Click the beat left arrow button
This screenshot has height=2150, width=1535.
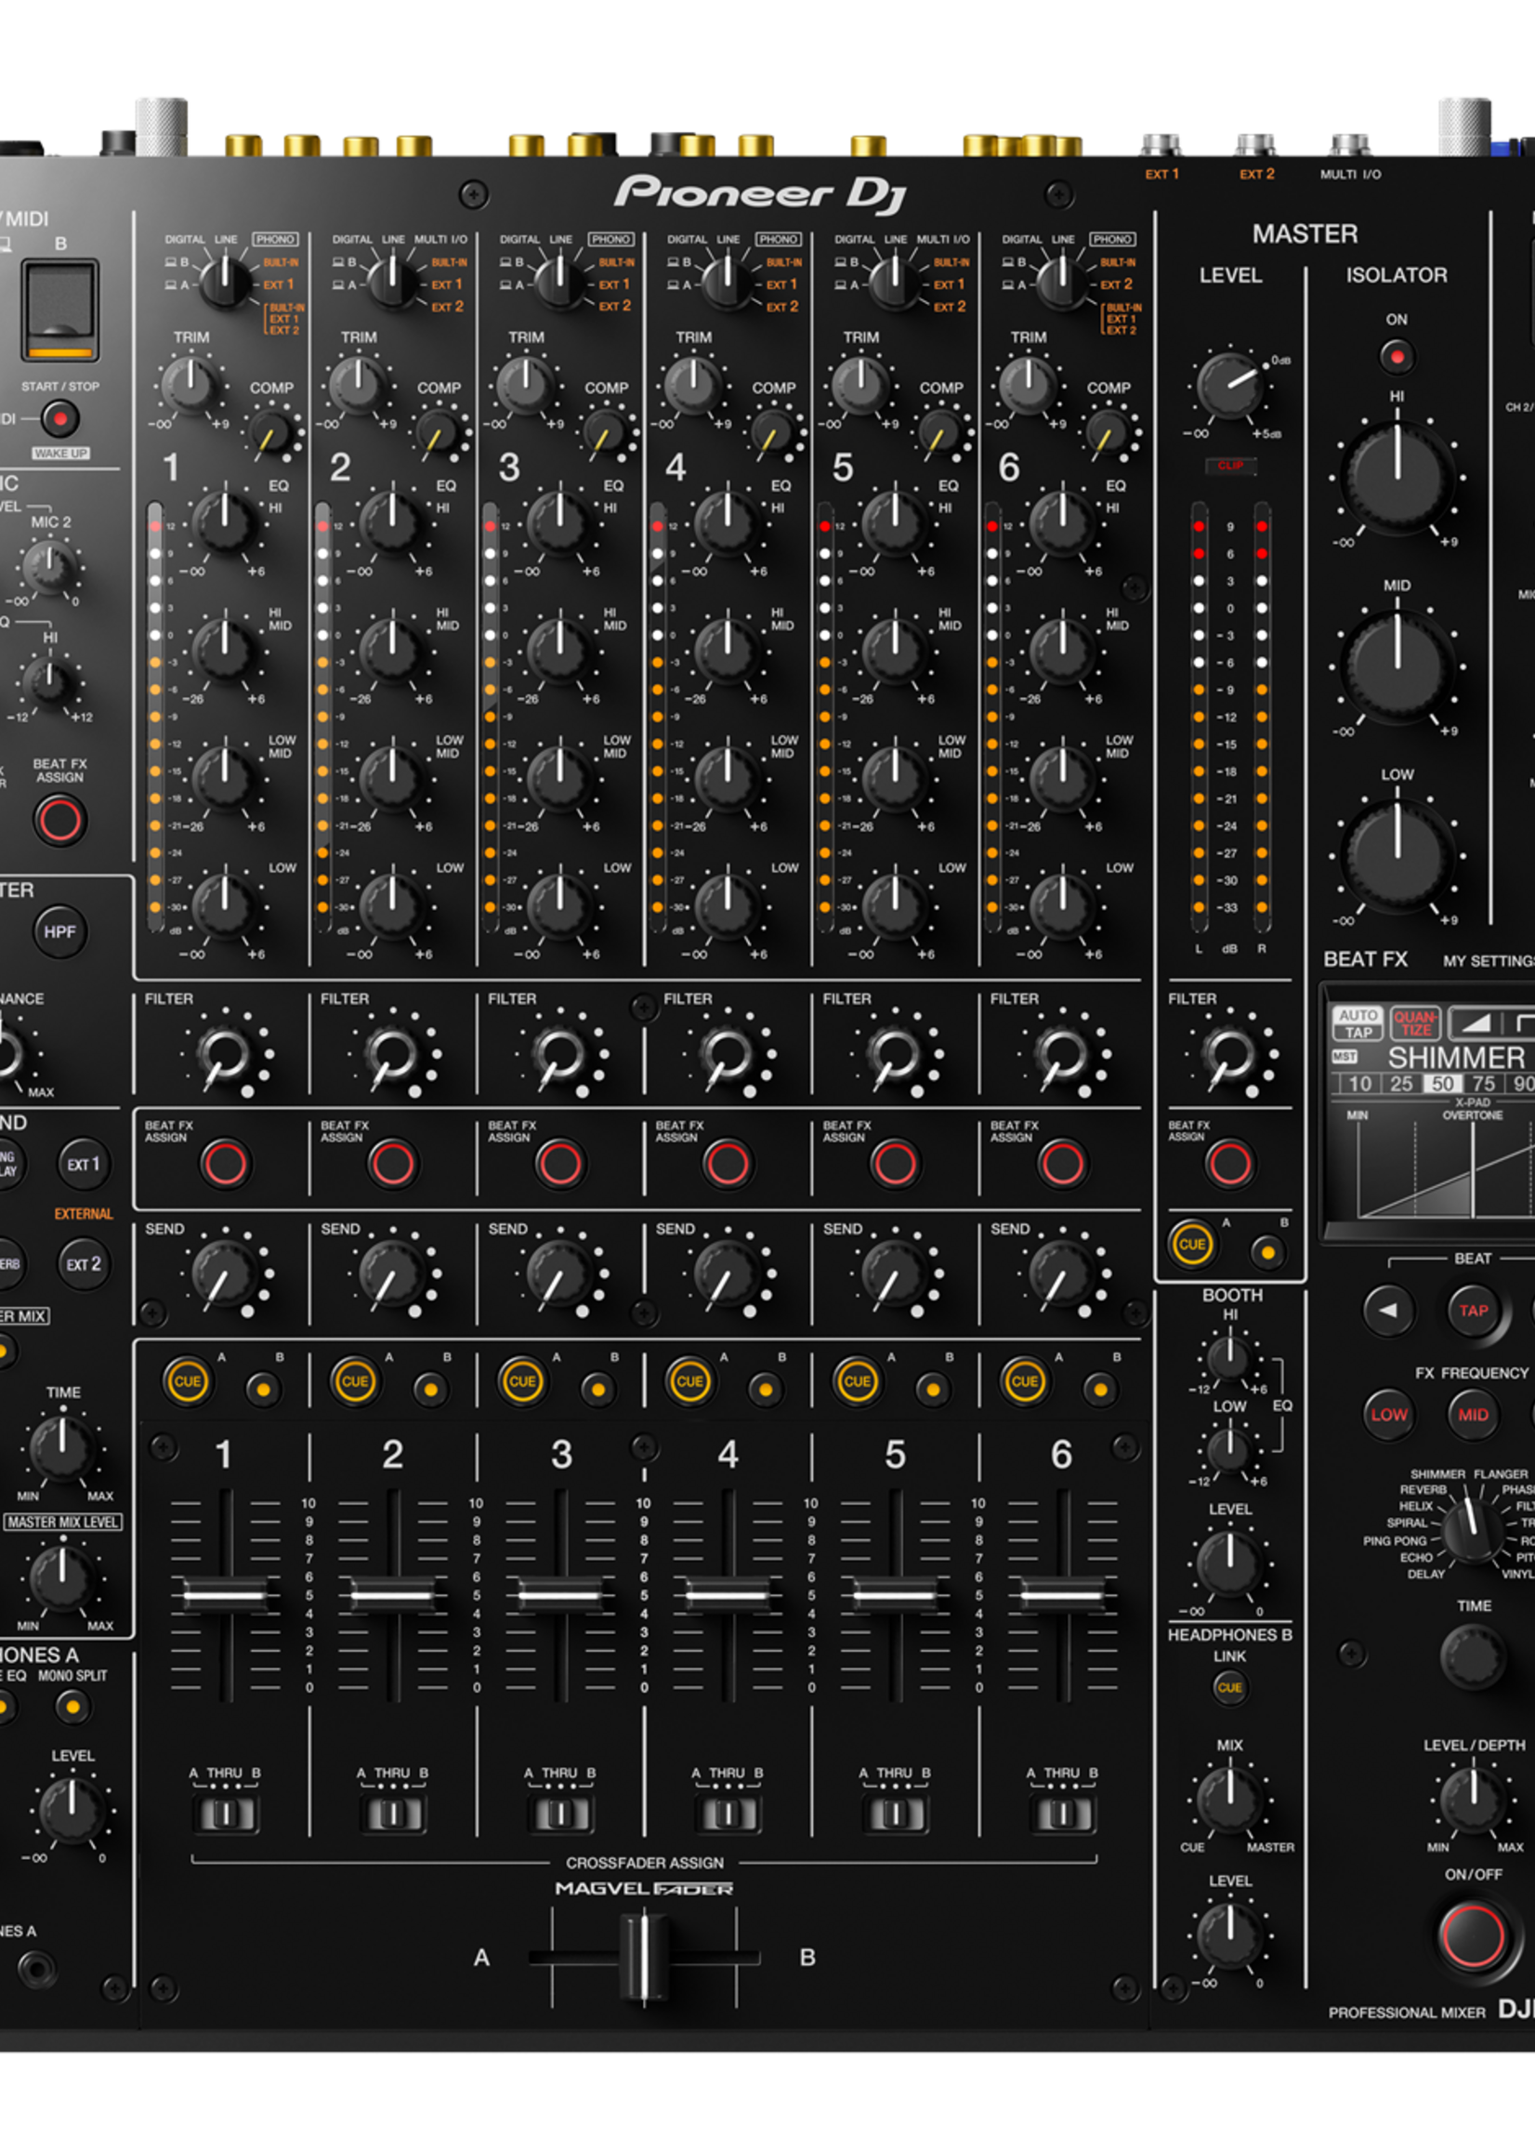pyautogui.click(x=1387, y=1311)
